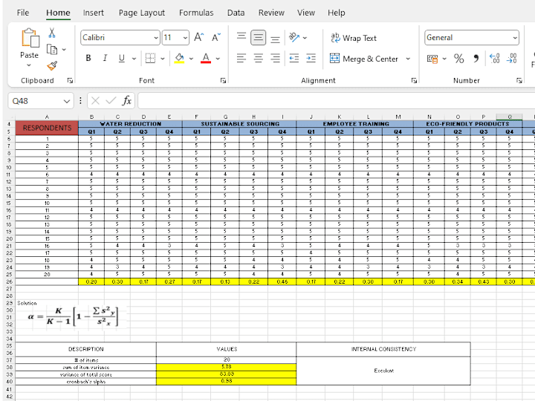This screenshot has width=535, height=401.
Task: Align text to the left
Action: pyautogui.click(x=241, y=59)
